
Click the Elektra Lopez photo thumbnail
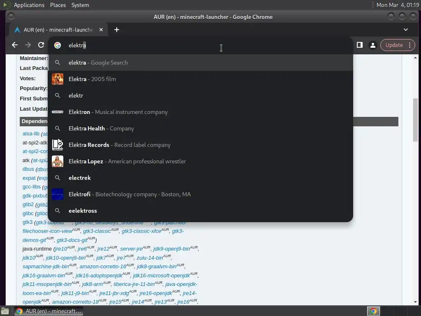tap(58, 161)
